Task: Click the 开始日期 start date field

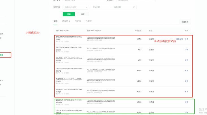Action: pyautogui.click(x=96, y=7)
